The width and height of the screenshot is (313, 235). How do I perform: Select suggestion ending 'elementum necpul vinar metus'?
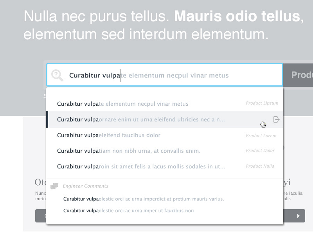123,104
